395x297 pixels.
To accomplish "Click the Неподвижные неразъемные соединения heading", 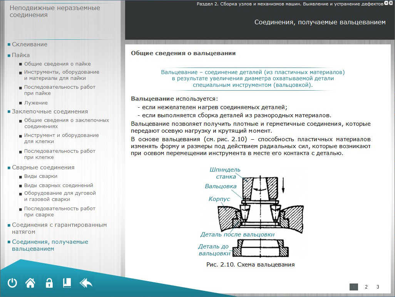I will (55, 11).
